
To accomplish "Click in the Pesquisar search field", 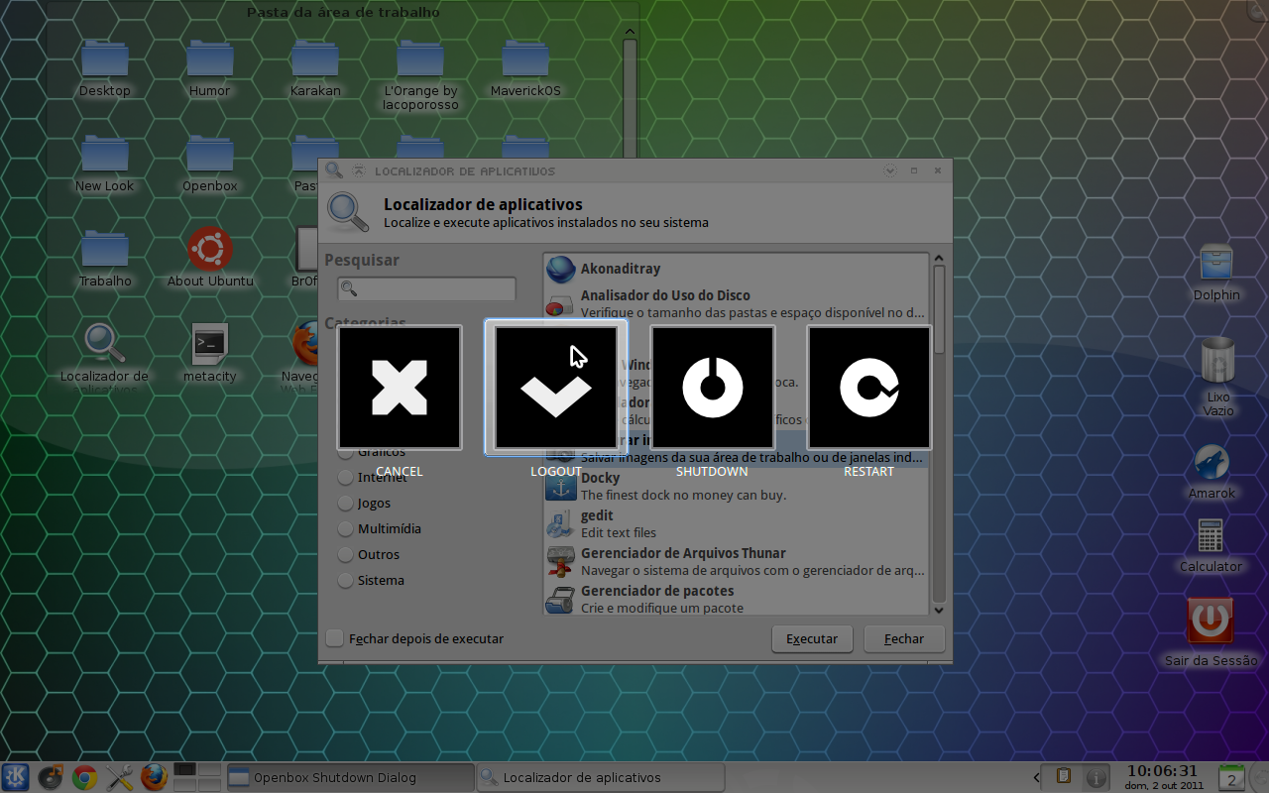I will pyautogui.click(x=426, y=288).
